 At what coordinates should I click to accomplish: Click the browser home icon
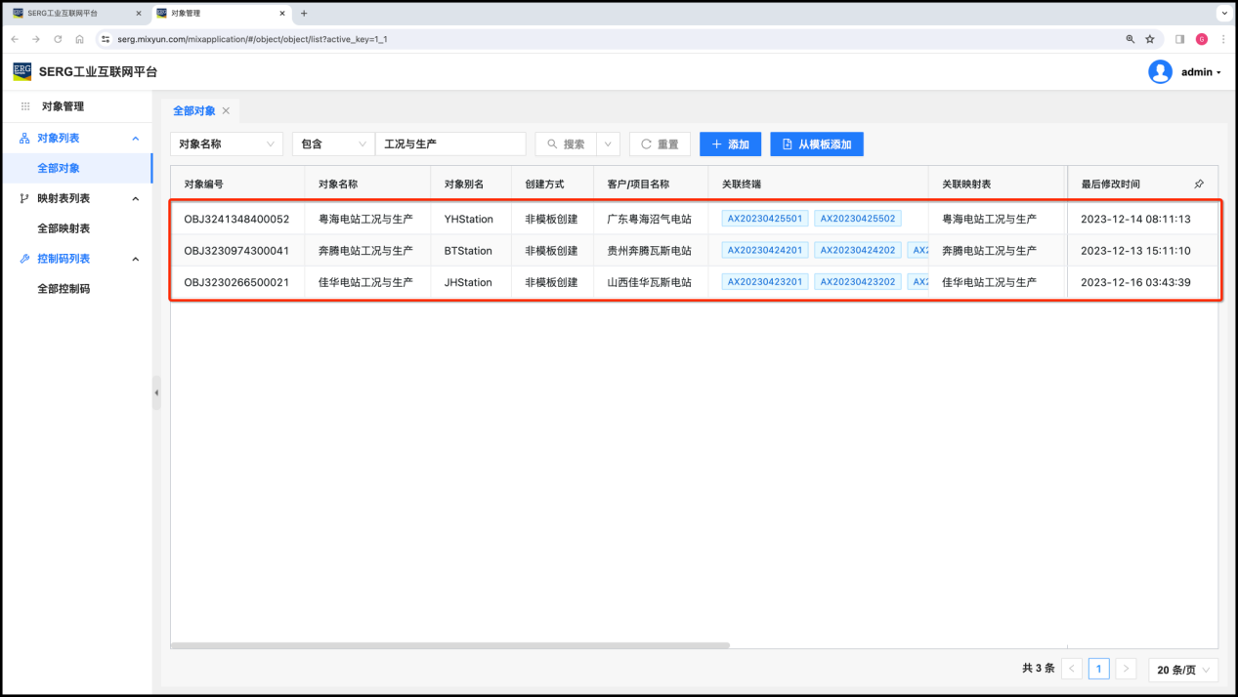[79, 39]
